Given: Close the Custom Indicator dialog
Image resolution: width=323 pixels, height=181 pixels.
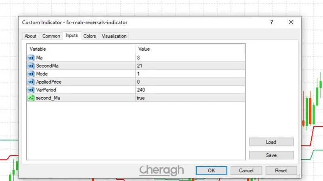Looking at the screenshot, I should pyautogui.click(x=290, y=23).
